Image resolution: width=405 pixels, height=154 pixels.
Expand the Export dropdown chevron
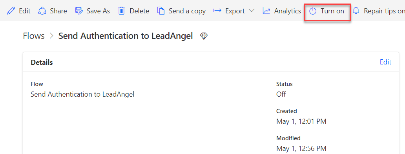[252, 11]
